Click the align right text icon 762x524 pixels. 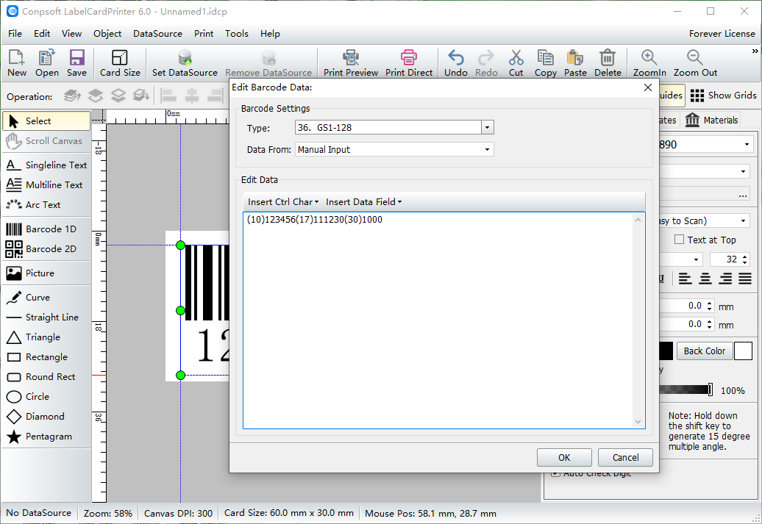pos(725,279)
